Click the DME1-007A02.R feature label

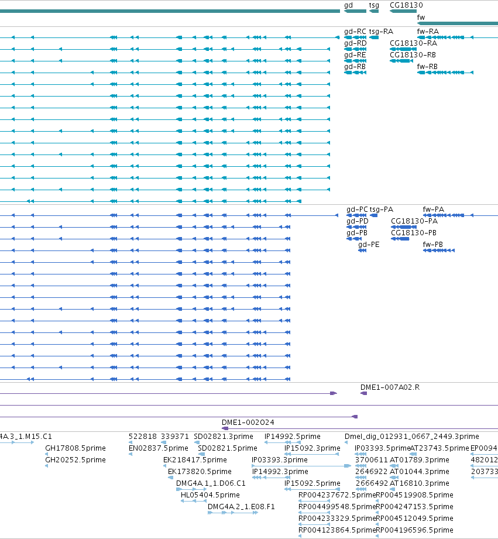pos(390,387)
